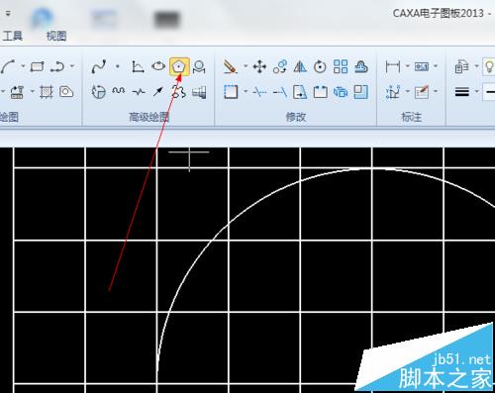The height and width of the screenshot is (393, 495).
Task: Click the rounded contour shape with circle icon
Action: tap(66, 92)
